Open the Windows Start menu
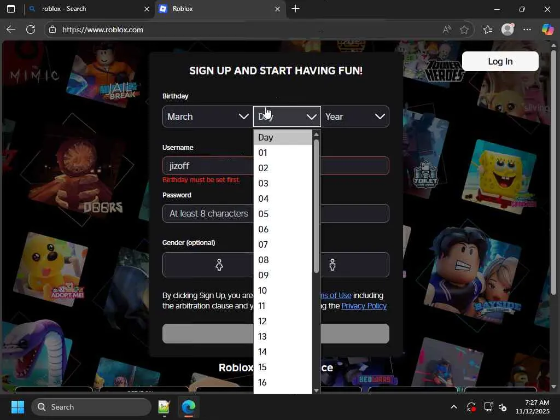Screen dimensions: 560x420 pos(17,407)
